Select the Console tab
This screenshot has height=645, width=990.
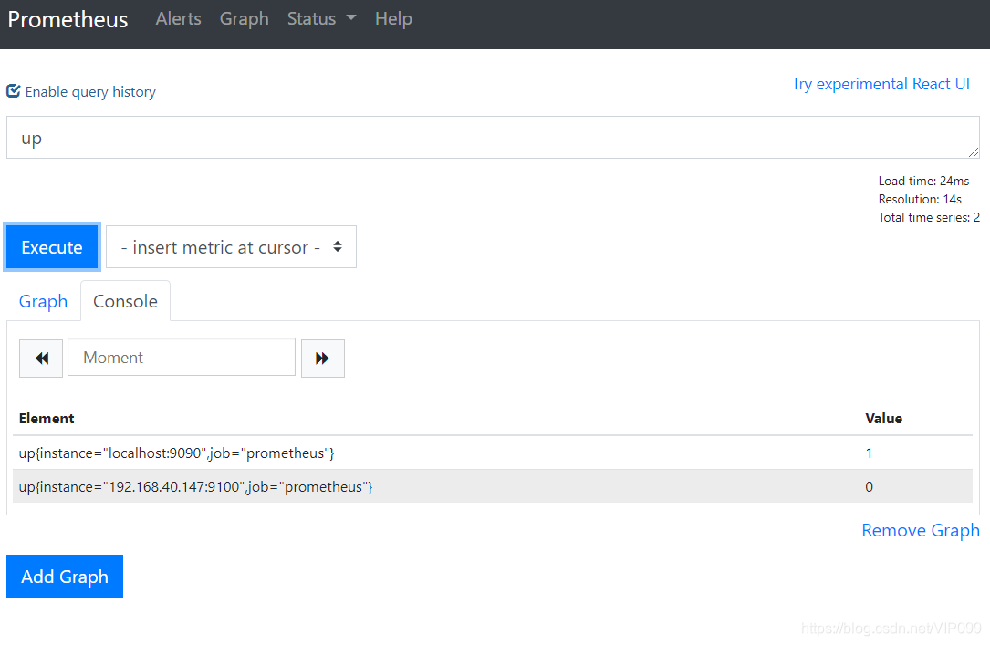tap(125, 300)
